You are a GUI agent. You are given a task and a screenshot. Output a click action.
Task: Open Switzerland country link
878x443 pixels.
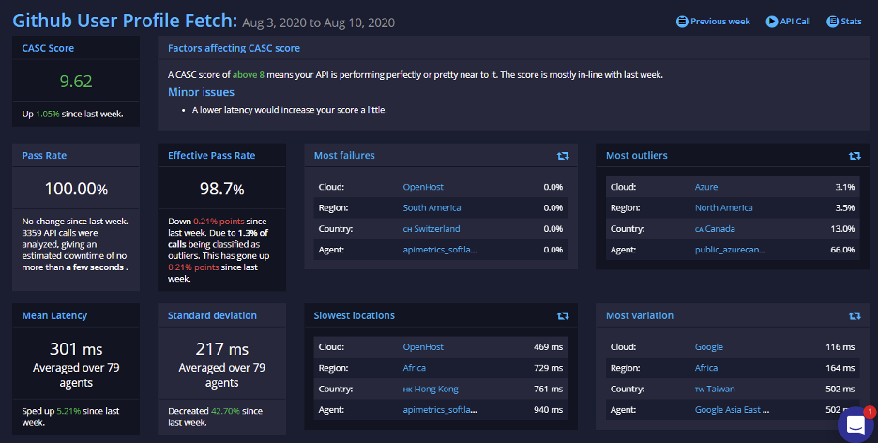431,229
